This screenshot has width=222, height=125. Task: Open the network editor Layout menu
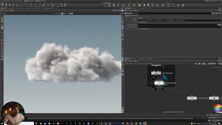click(x=144, y=64)
